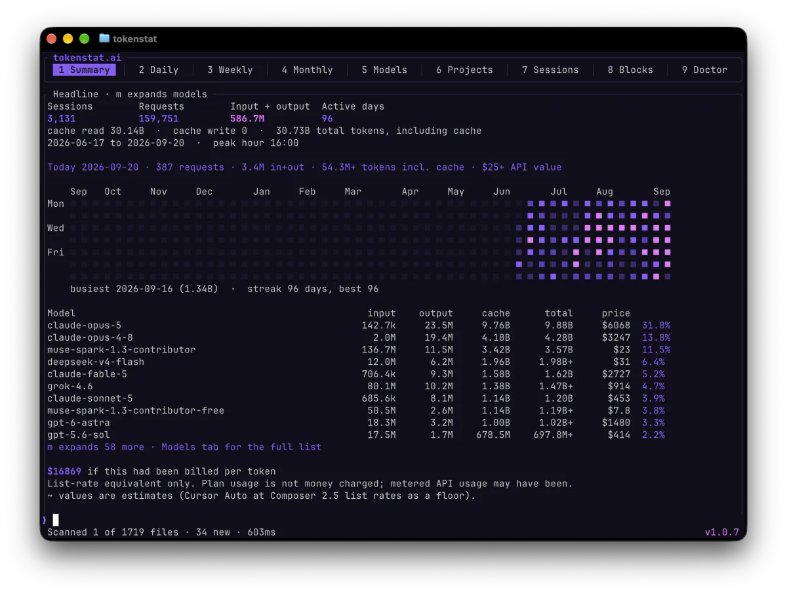
Task: Click the $6068 price for claude-opus-5
Action: (x=616, y=326)
